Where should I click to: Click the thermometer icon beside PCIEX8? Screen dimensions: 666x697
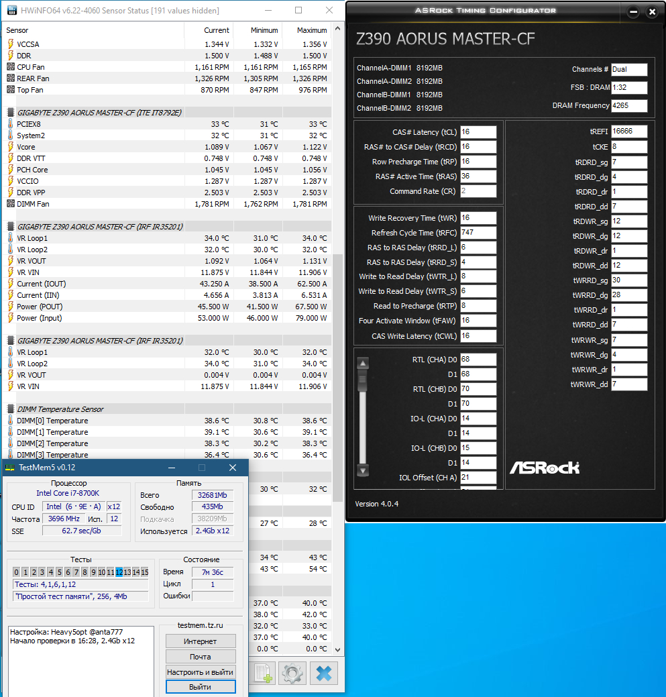pos(11,123)
